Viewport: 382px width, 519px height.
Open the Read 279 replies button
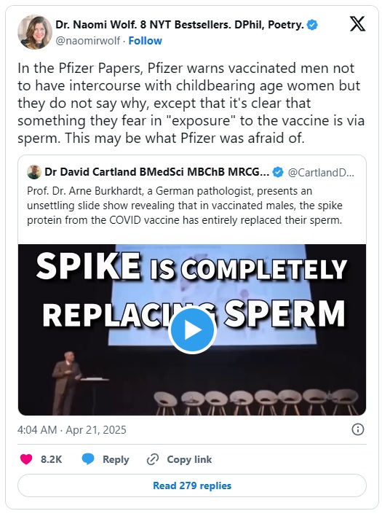(192, 485)
